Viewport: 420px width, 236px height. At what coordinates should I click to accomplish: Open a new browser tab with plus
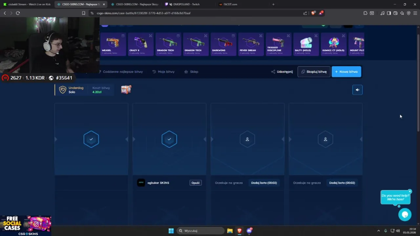273,4
